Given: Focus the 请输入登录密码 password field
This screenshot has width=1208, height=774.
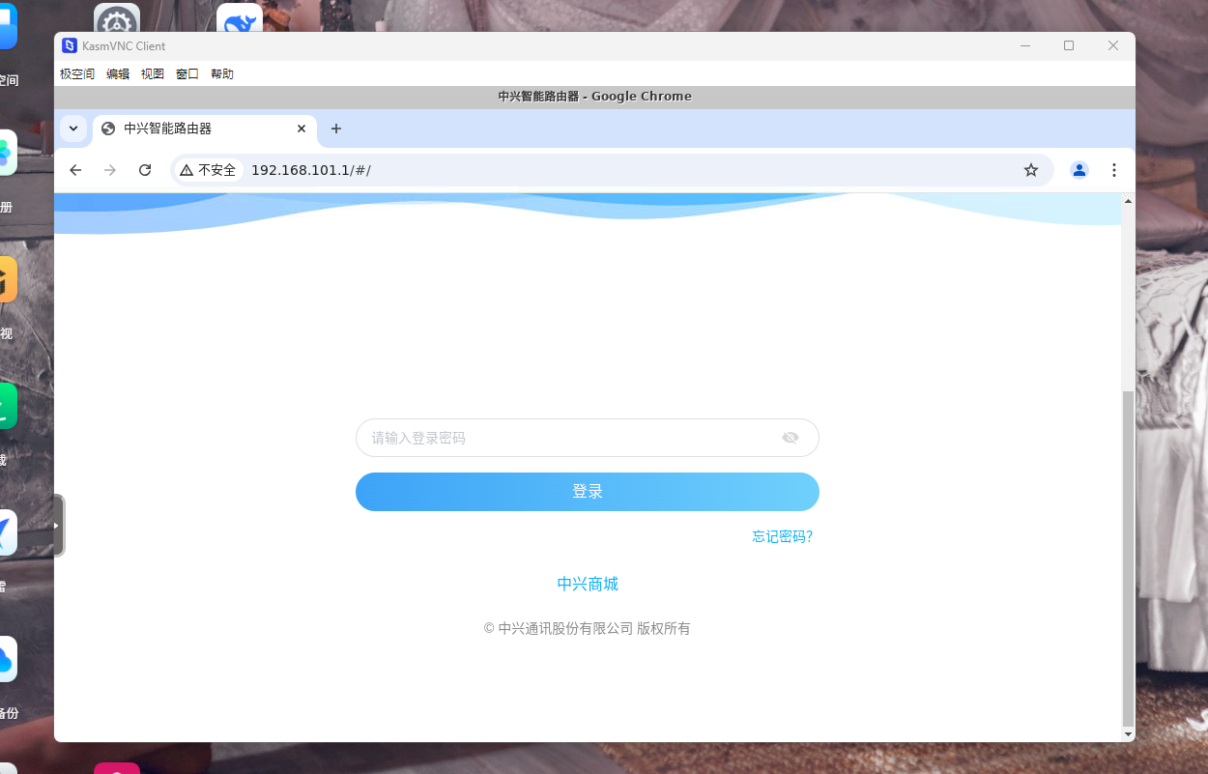Looking at the screenshot, I should [588, 438].
